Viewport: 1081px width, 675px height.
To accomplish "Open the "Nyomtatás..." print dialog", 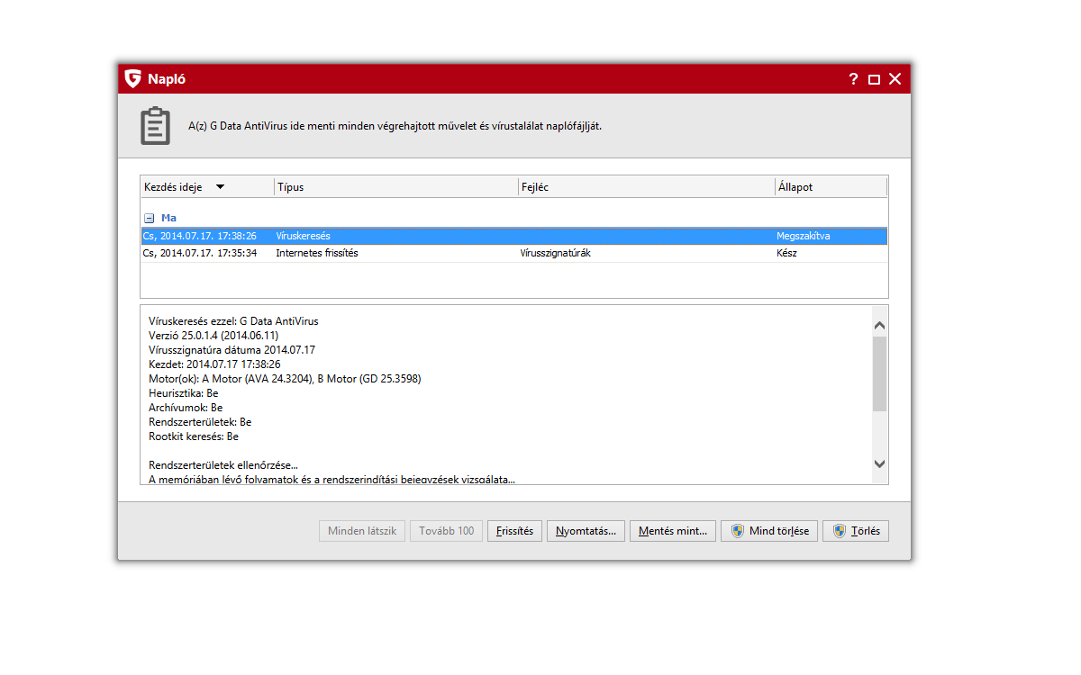I will 586,531.
